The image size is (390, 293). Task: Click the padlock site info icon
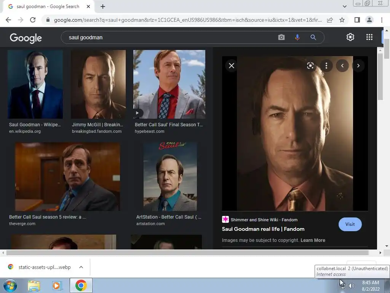[x=48, y=20]
